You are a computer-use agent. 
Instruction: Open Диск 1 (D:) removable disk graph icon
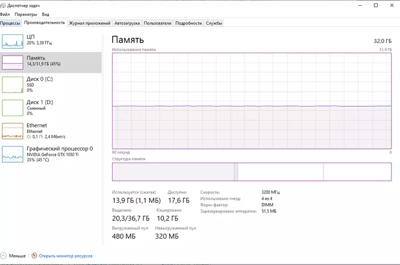[x=13, y=108]
